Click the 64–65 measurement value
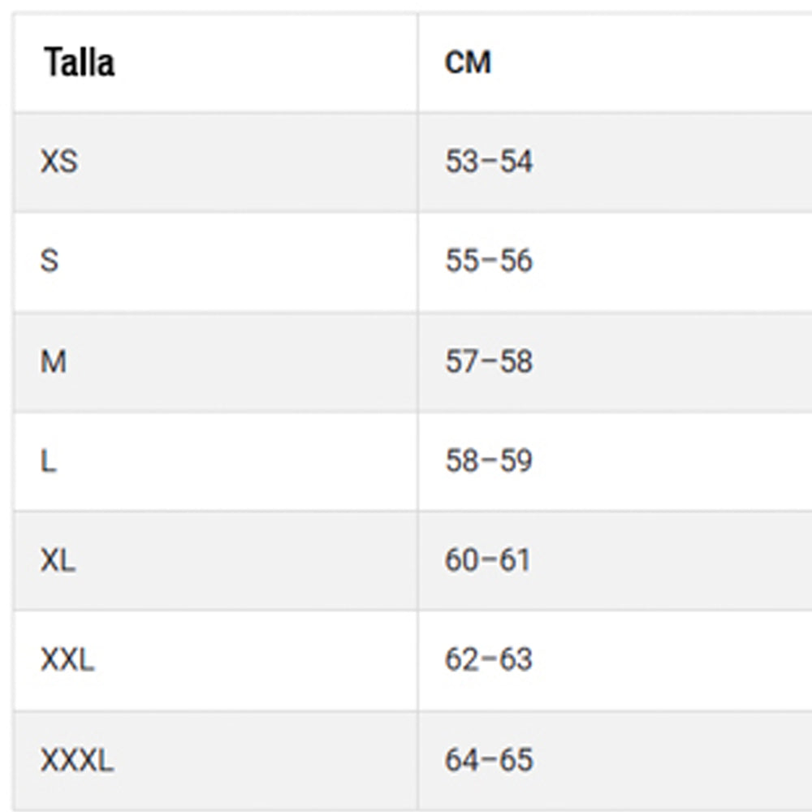812x812 pixels. pyautogui.click(x=489, y=761)
